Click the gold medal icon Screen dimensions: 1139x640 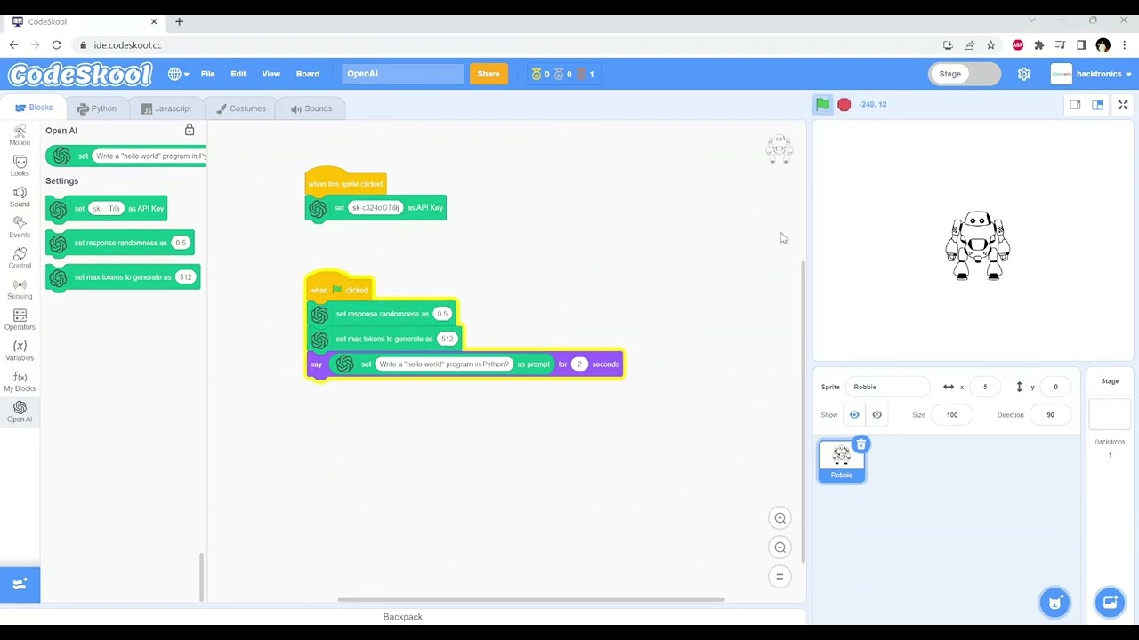(x=537, y=74)
